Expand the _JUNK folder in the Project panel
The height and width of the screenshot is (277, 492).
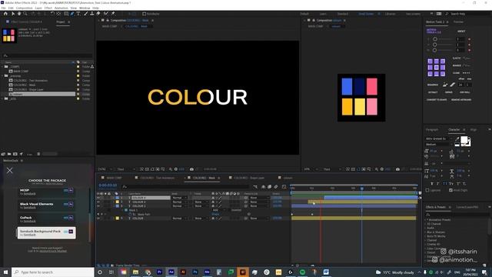(2, 98)
